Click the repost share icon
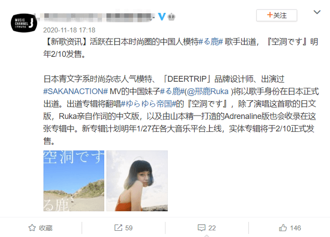Viewport: 330px width, 237px height. click(x=118, y=228)
